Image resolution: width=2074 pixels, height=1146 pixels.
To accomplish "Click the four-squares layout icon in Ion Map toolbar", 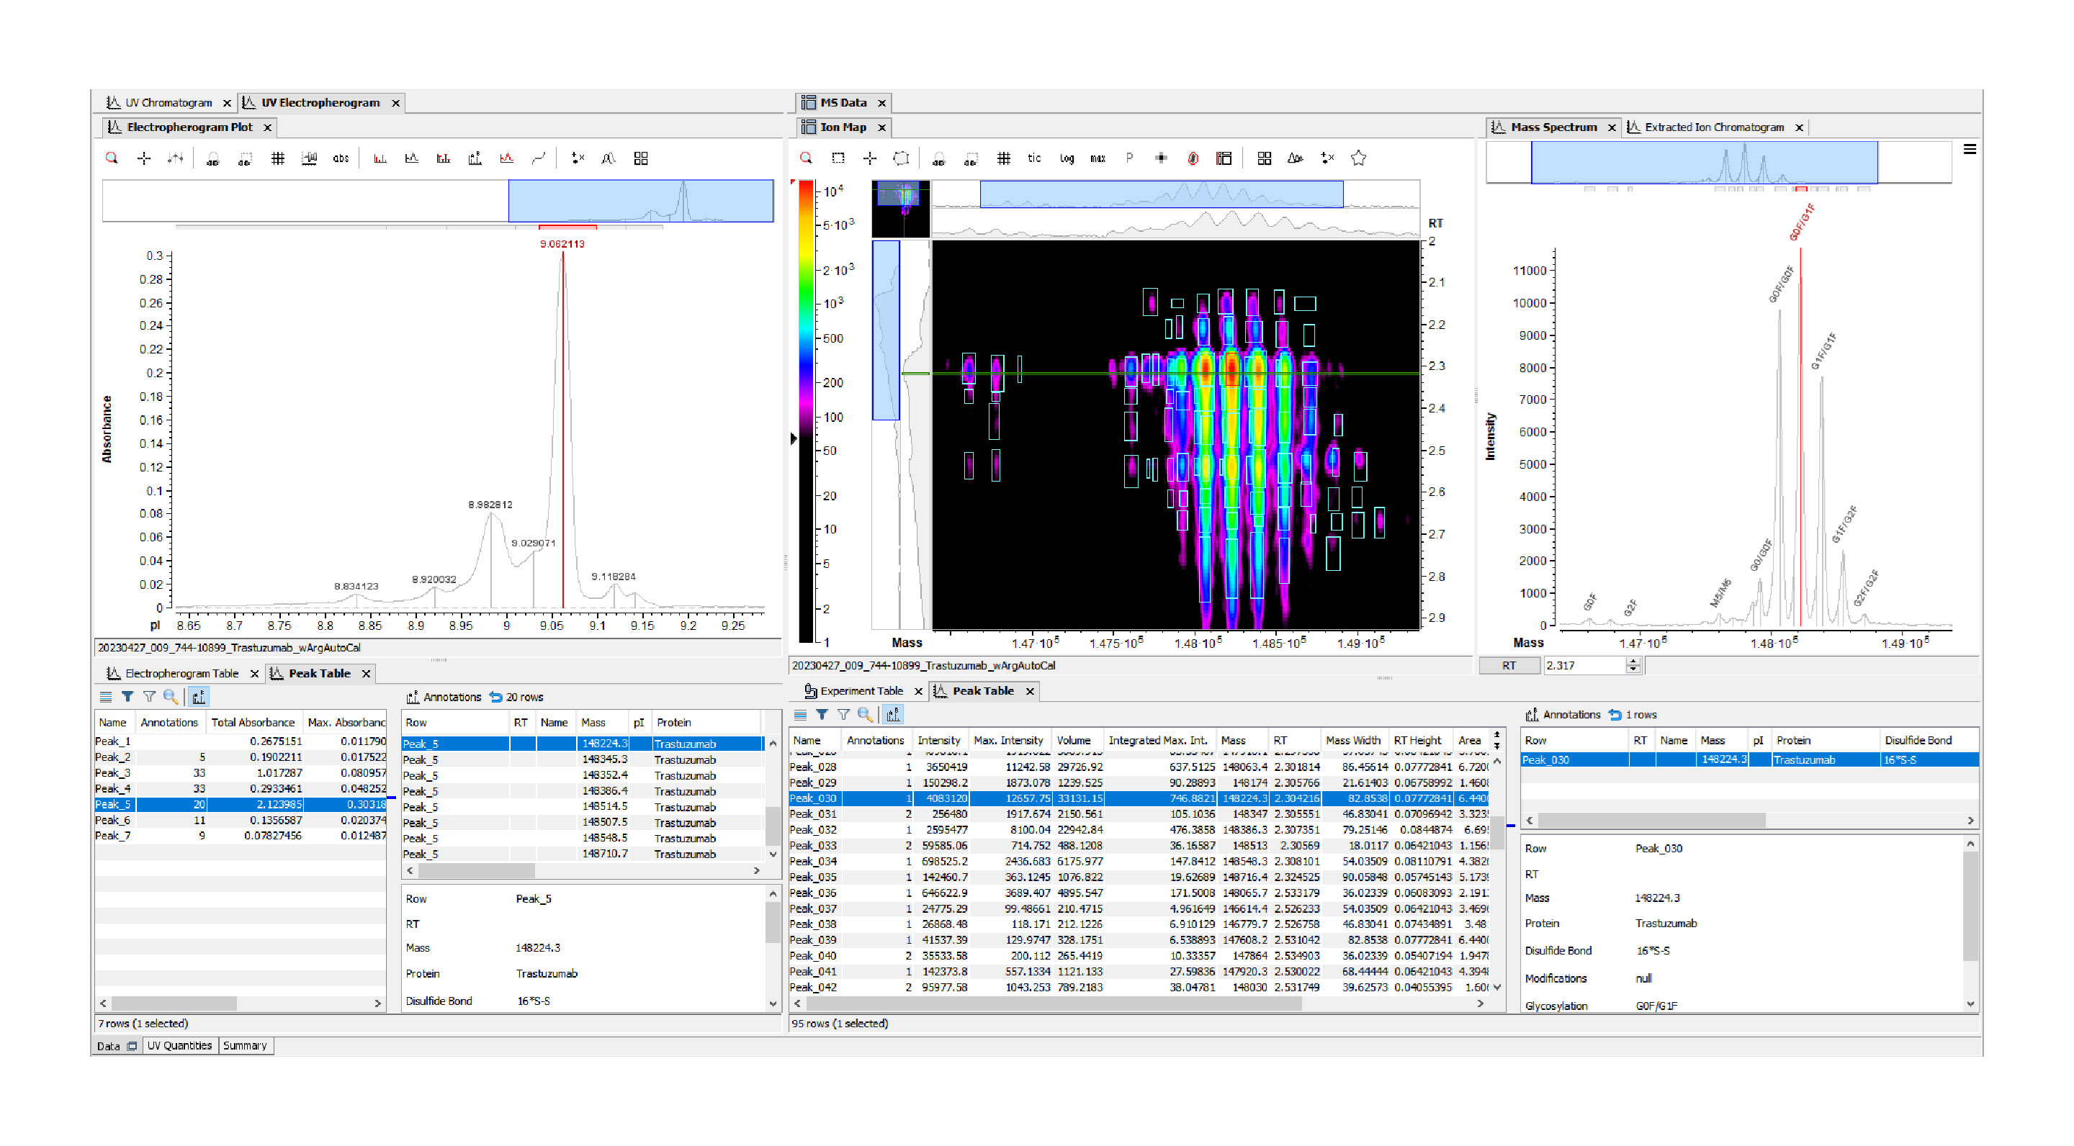I will pyautogui.click(x=1264, y=158).
